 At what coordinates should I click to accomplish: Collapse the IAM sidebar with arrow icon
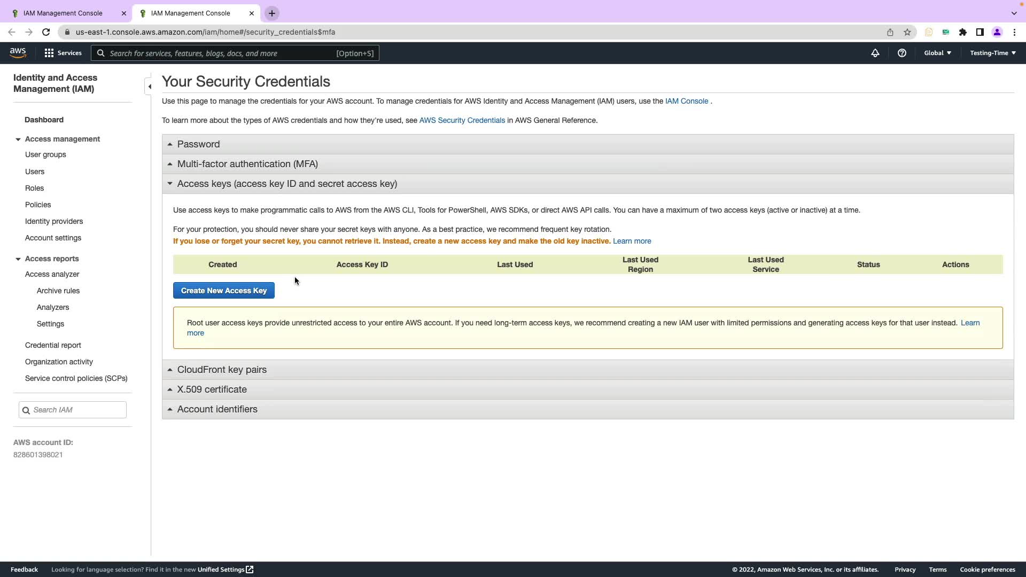click(149, 87)
